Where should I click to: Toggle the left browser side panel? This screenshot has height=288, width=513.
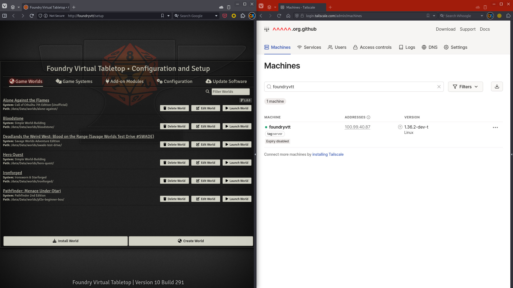[5, 16]
